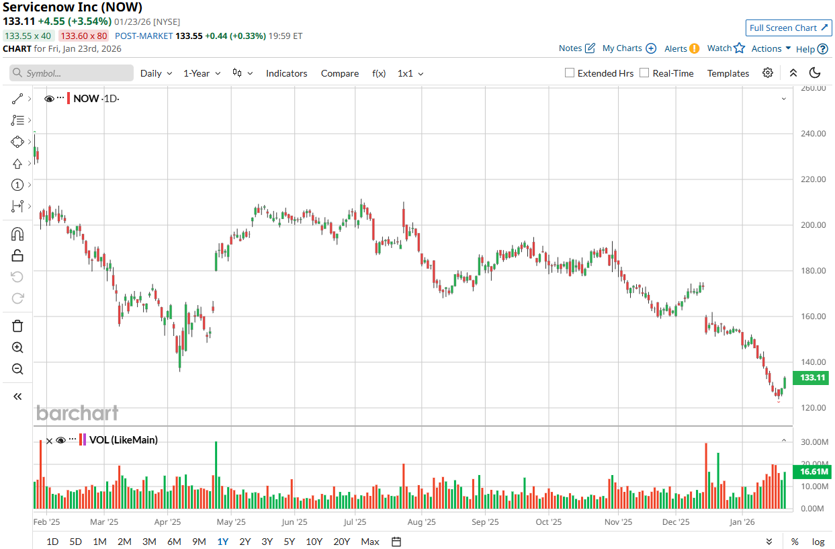Click the NOW series red color swatch

pyautogui.click(x=69, y=99)
